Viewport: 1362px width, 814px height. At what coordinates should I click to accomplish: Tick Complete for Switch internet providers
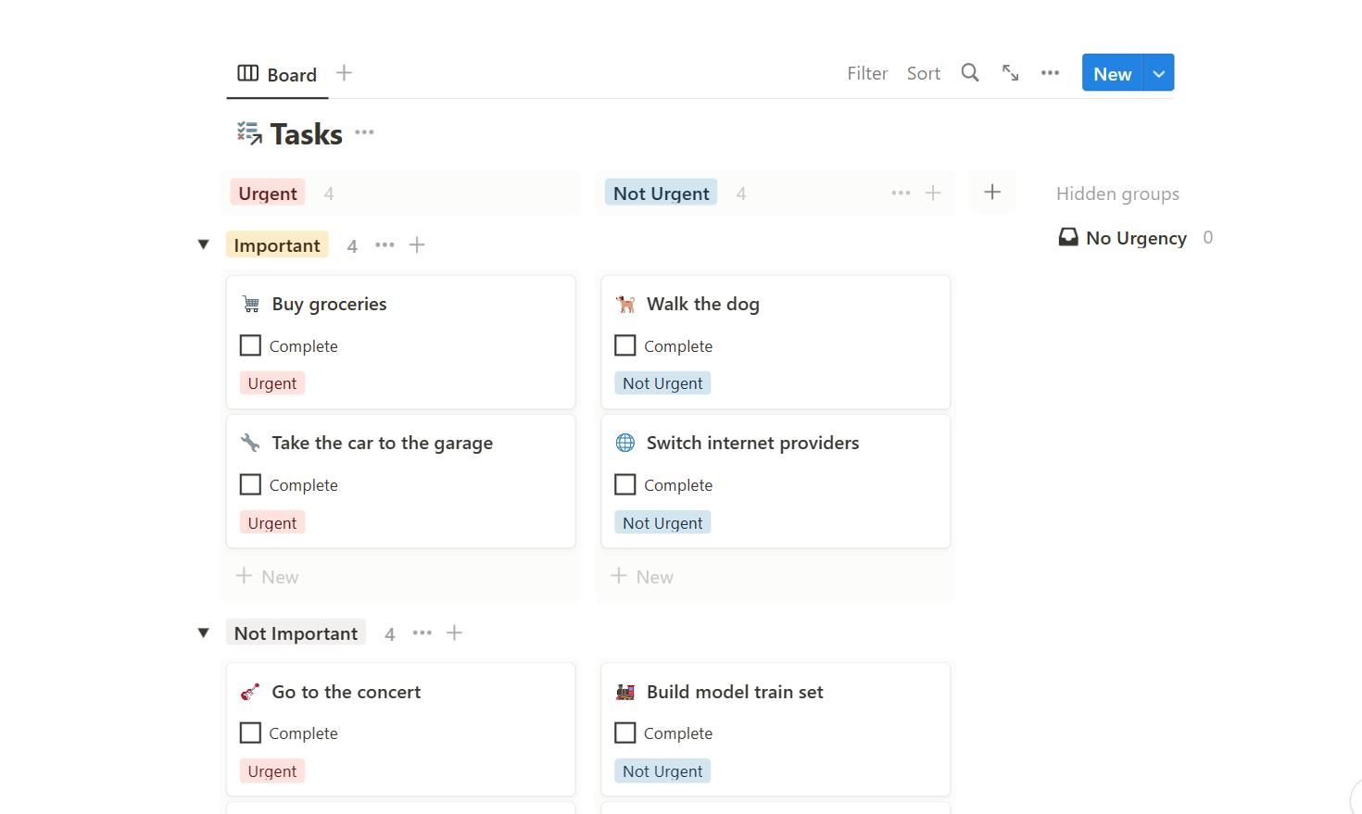(x=625, y=484)
